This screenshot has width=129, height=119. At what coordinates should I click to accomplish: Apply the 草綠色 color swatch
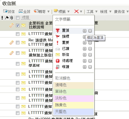[74, 92]
